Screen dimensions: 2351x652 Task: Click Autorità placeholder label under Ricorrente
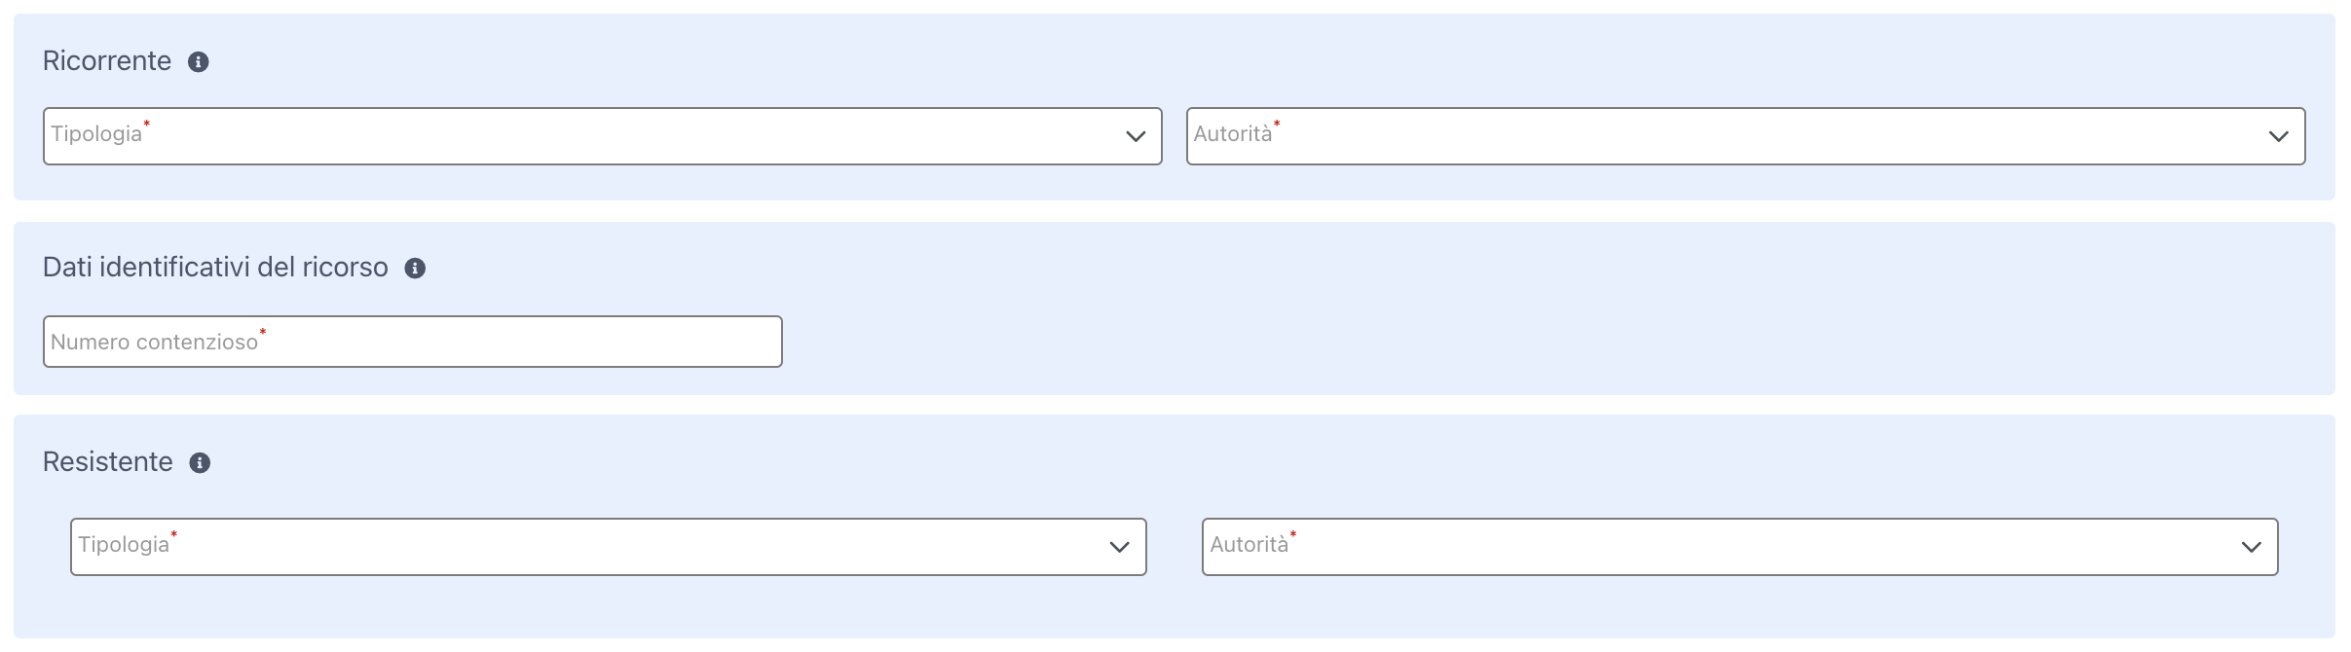[1233, 134]
